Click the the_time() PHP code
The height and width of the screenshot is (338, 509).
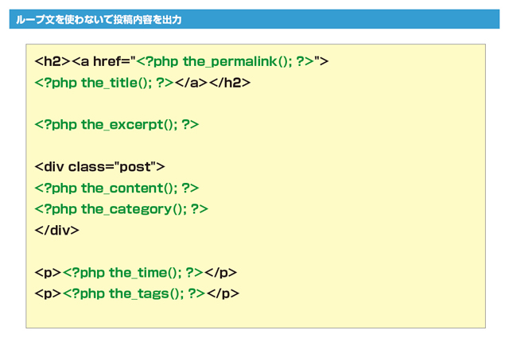(133, 273)
